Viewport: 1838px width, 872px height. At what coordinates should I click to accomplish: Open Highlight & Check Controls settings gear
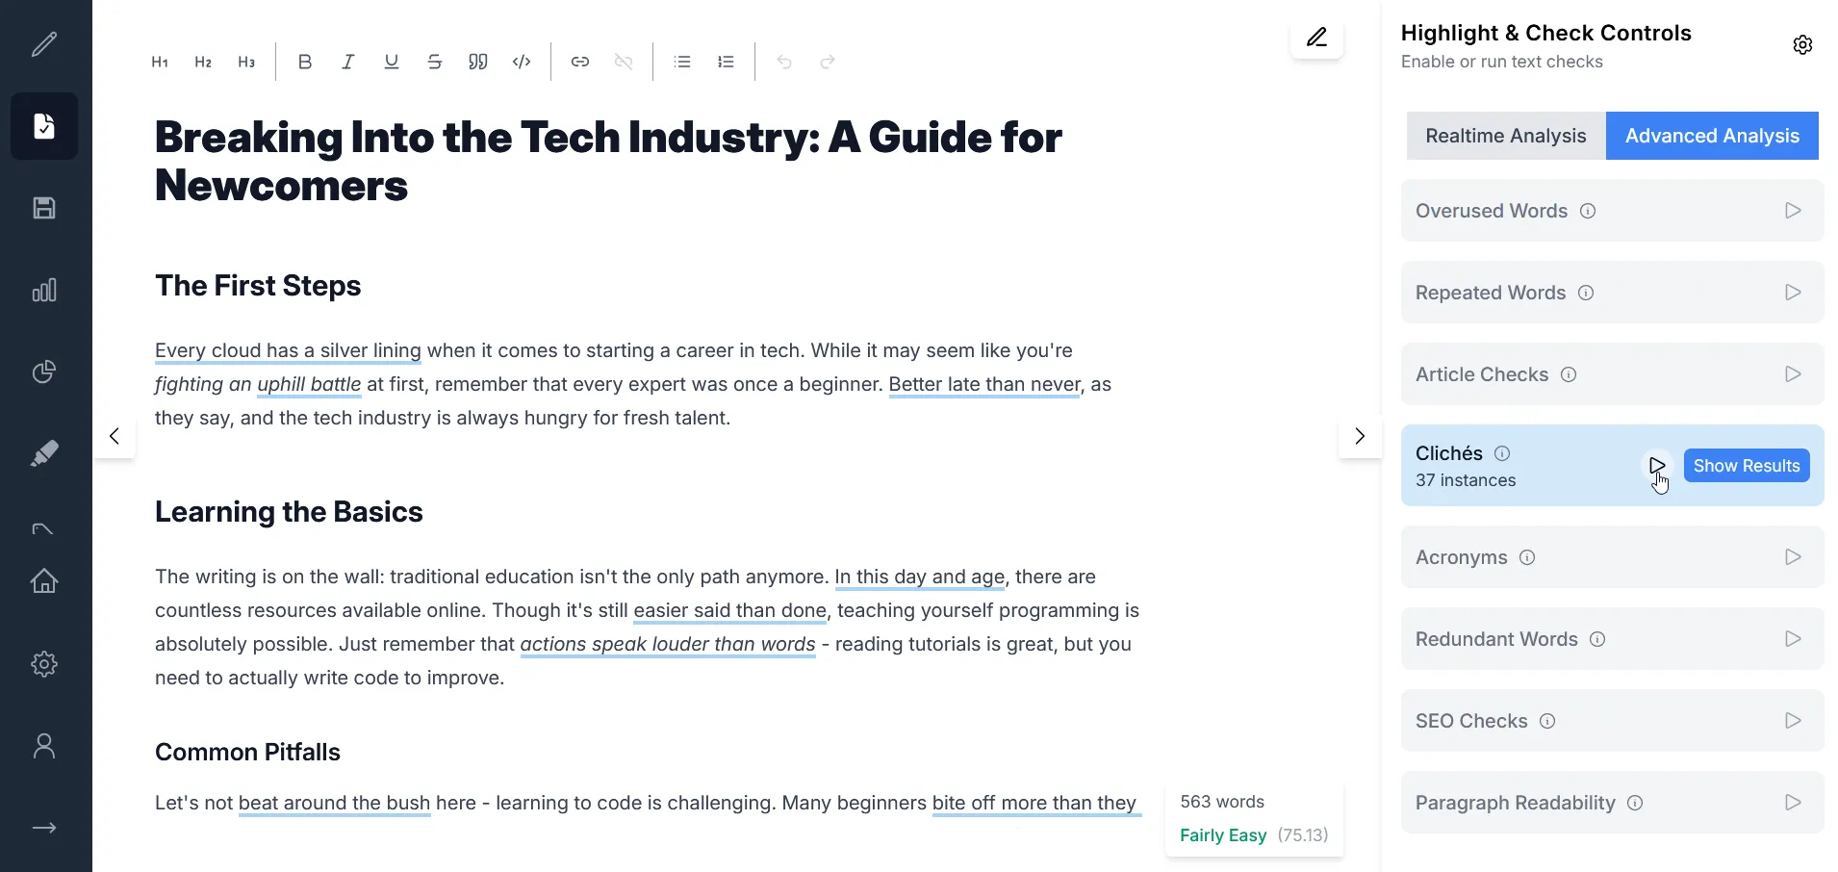(1803, 44)
